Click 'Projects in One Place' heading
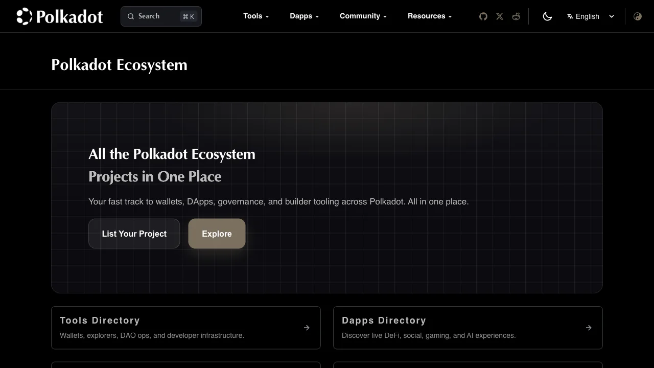Screen dimensions: 654x368 pyautogui.click(x=155, y=176)
